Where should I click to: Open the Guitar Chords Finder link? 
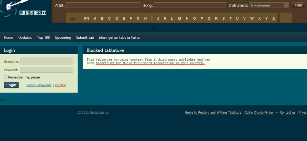click(x=259, y=113)
